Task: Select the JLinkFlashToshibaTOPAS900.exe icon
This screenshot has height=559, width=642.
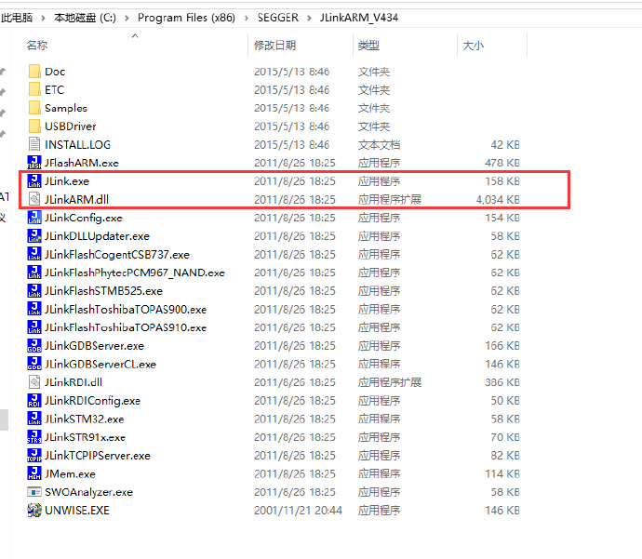Action: pyautogui.click(x=34, y=309)
